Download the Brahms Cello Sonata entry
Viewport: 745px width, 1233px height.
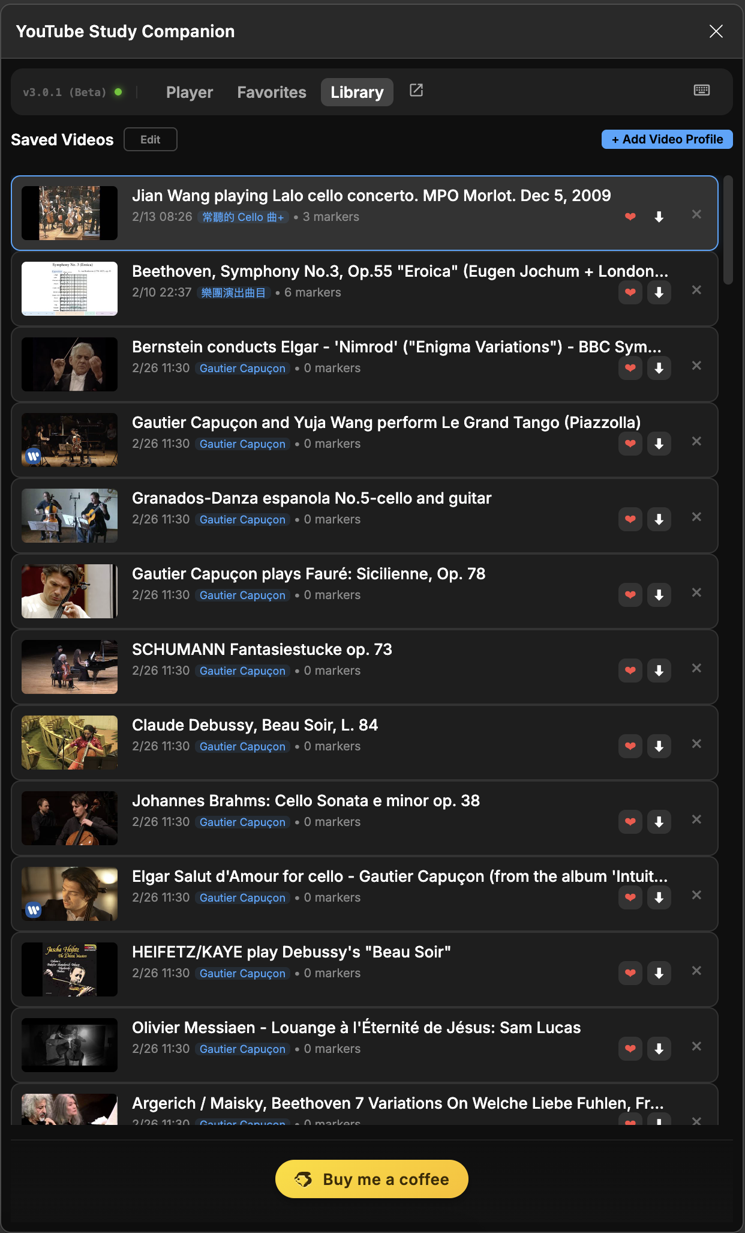click(x=659, y=822)
